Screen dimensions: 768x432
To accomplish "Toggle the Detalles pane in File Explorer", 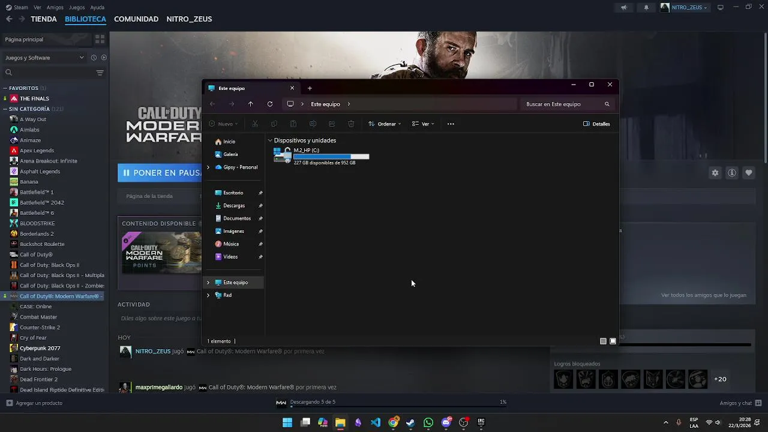I will click(596, 124).
